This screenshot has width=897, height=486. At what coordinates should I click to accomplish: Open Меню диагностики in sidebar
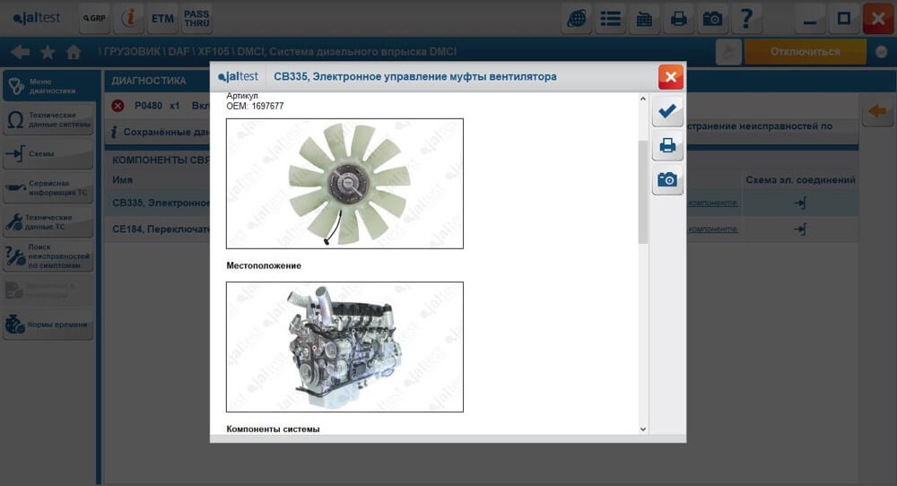click(48, 86)
